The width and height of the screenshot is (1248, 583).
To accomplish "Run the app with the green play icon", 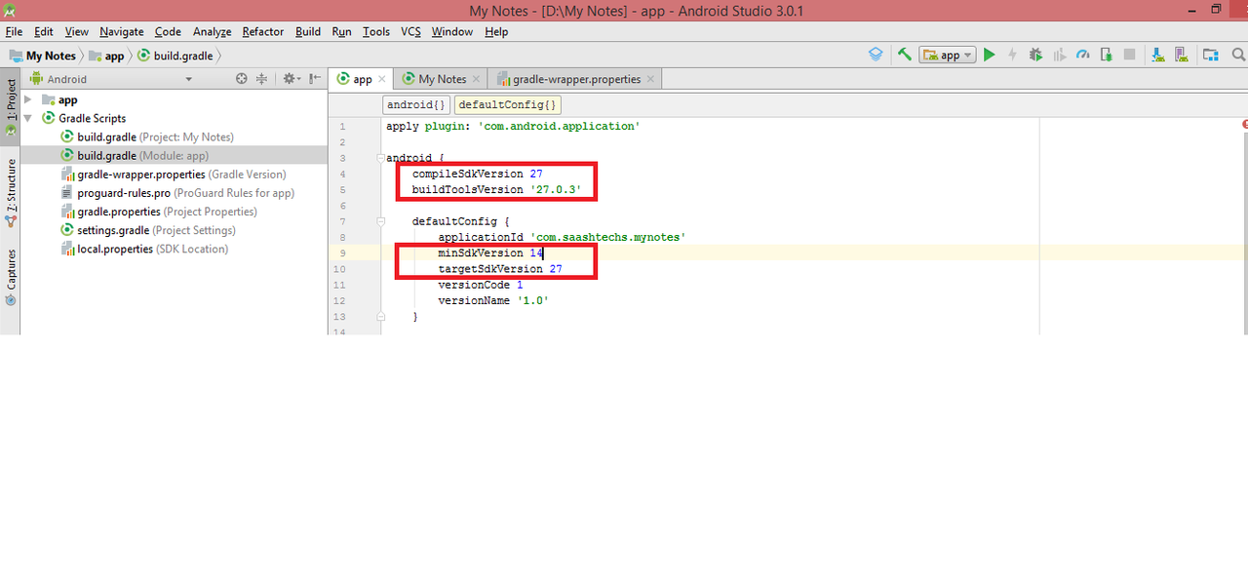I will 990,55.
